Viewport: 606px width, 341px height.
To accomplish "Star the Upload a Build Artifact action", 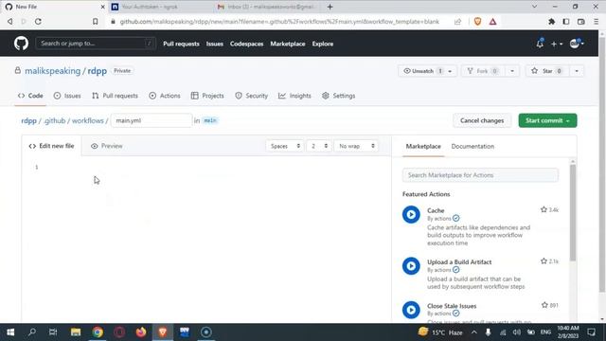I will [x=544, y=261].
